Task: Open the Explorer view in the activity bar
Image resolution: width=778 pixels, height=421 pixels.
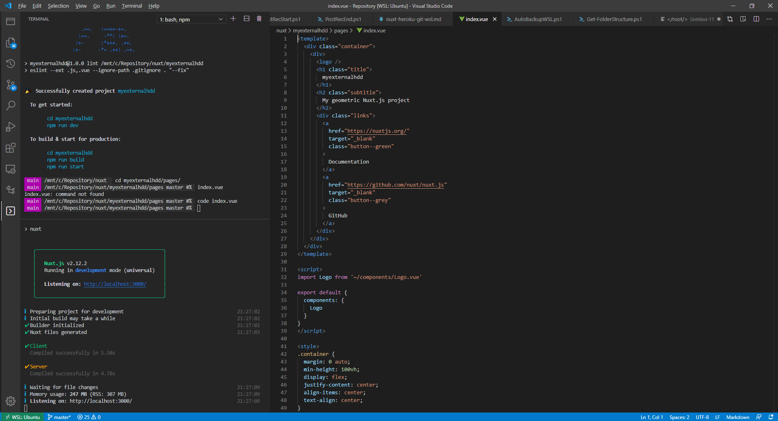Action: pos(11,43)
